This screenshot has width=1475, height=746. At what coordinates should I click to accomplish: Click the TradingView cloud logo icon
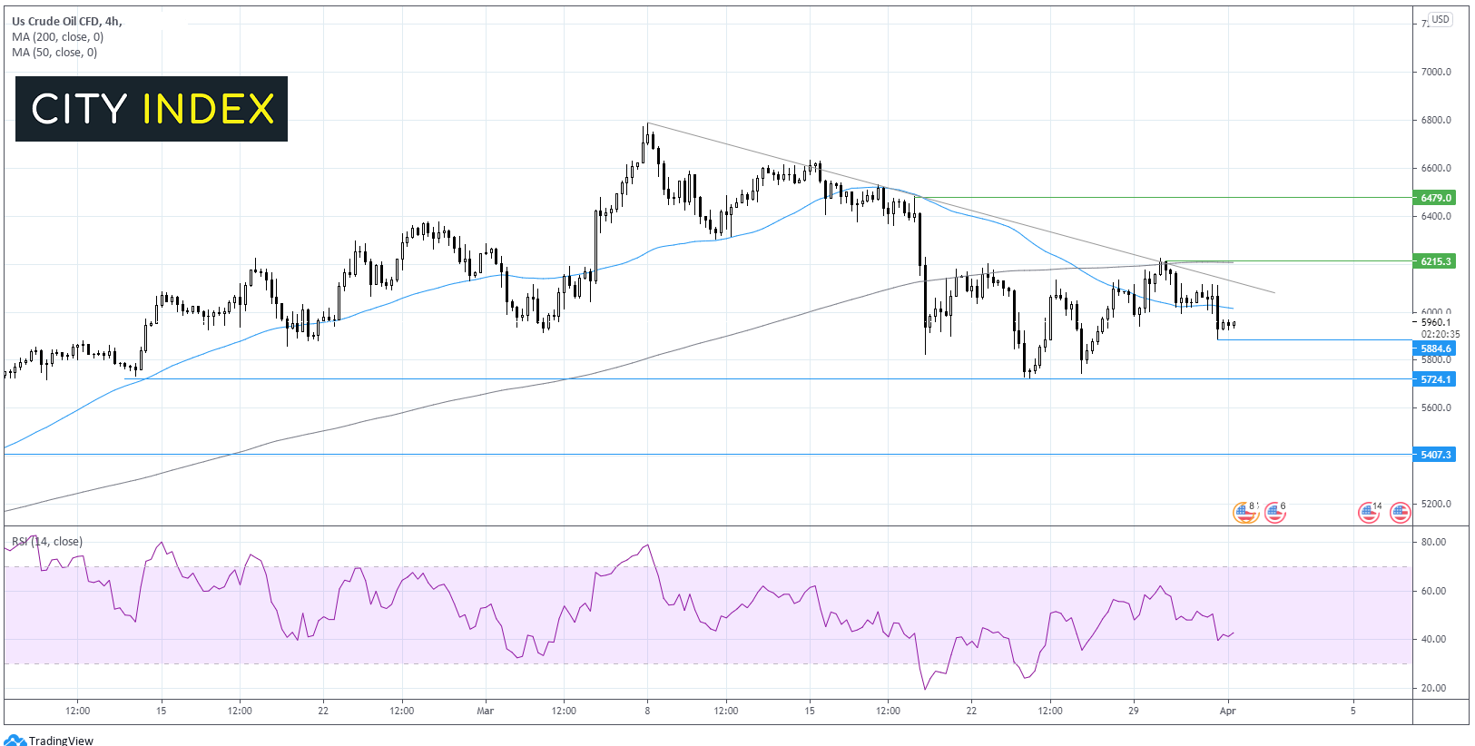(15, 740)
